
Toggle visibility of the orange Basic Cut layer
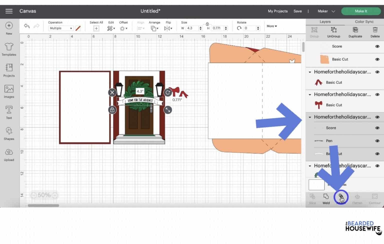(x=377, y=59)
